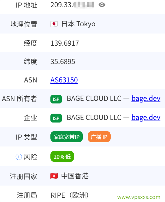
Task: Click the 20% 低 risk badge
Action: click(x=62, y=157)
